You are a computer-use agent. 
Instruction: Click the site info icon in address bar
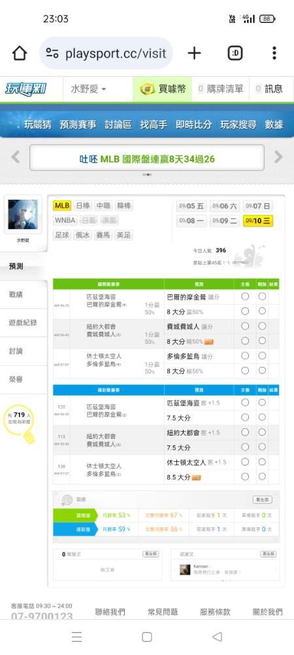click(x=52, y=53)
